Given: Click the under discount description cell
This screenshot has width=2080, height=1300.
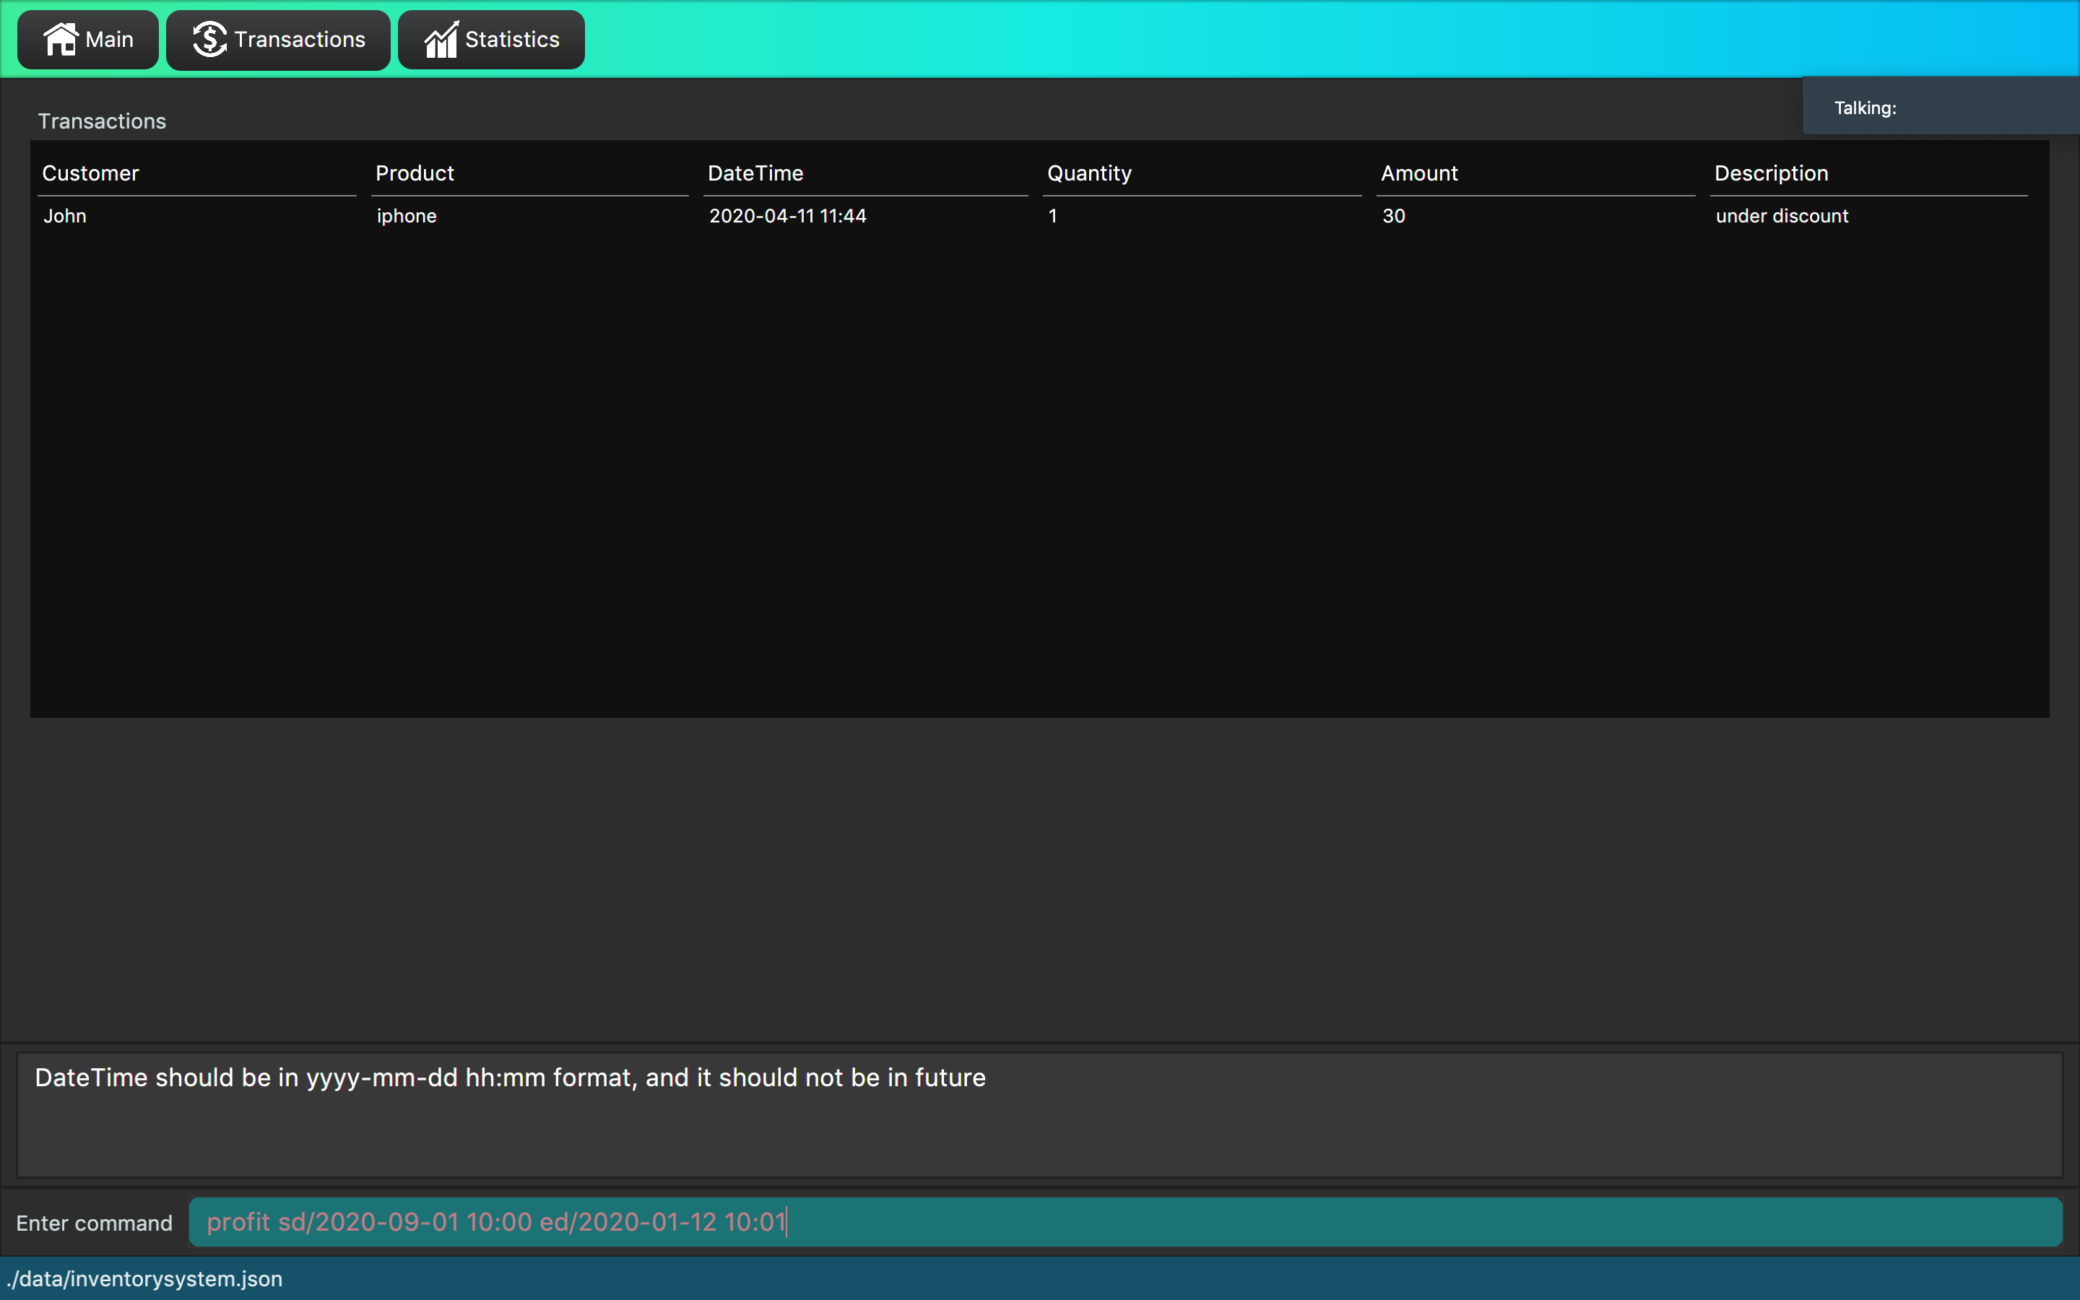Looking at the screenshot, I should 1781,216.
